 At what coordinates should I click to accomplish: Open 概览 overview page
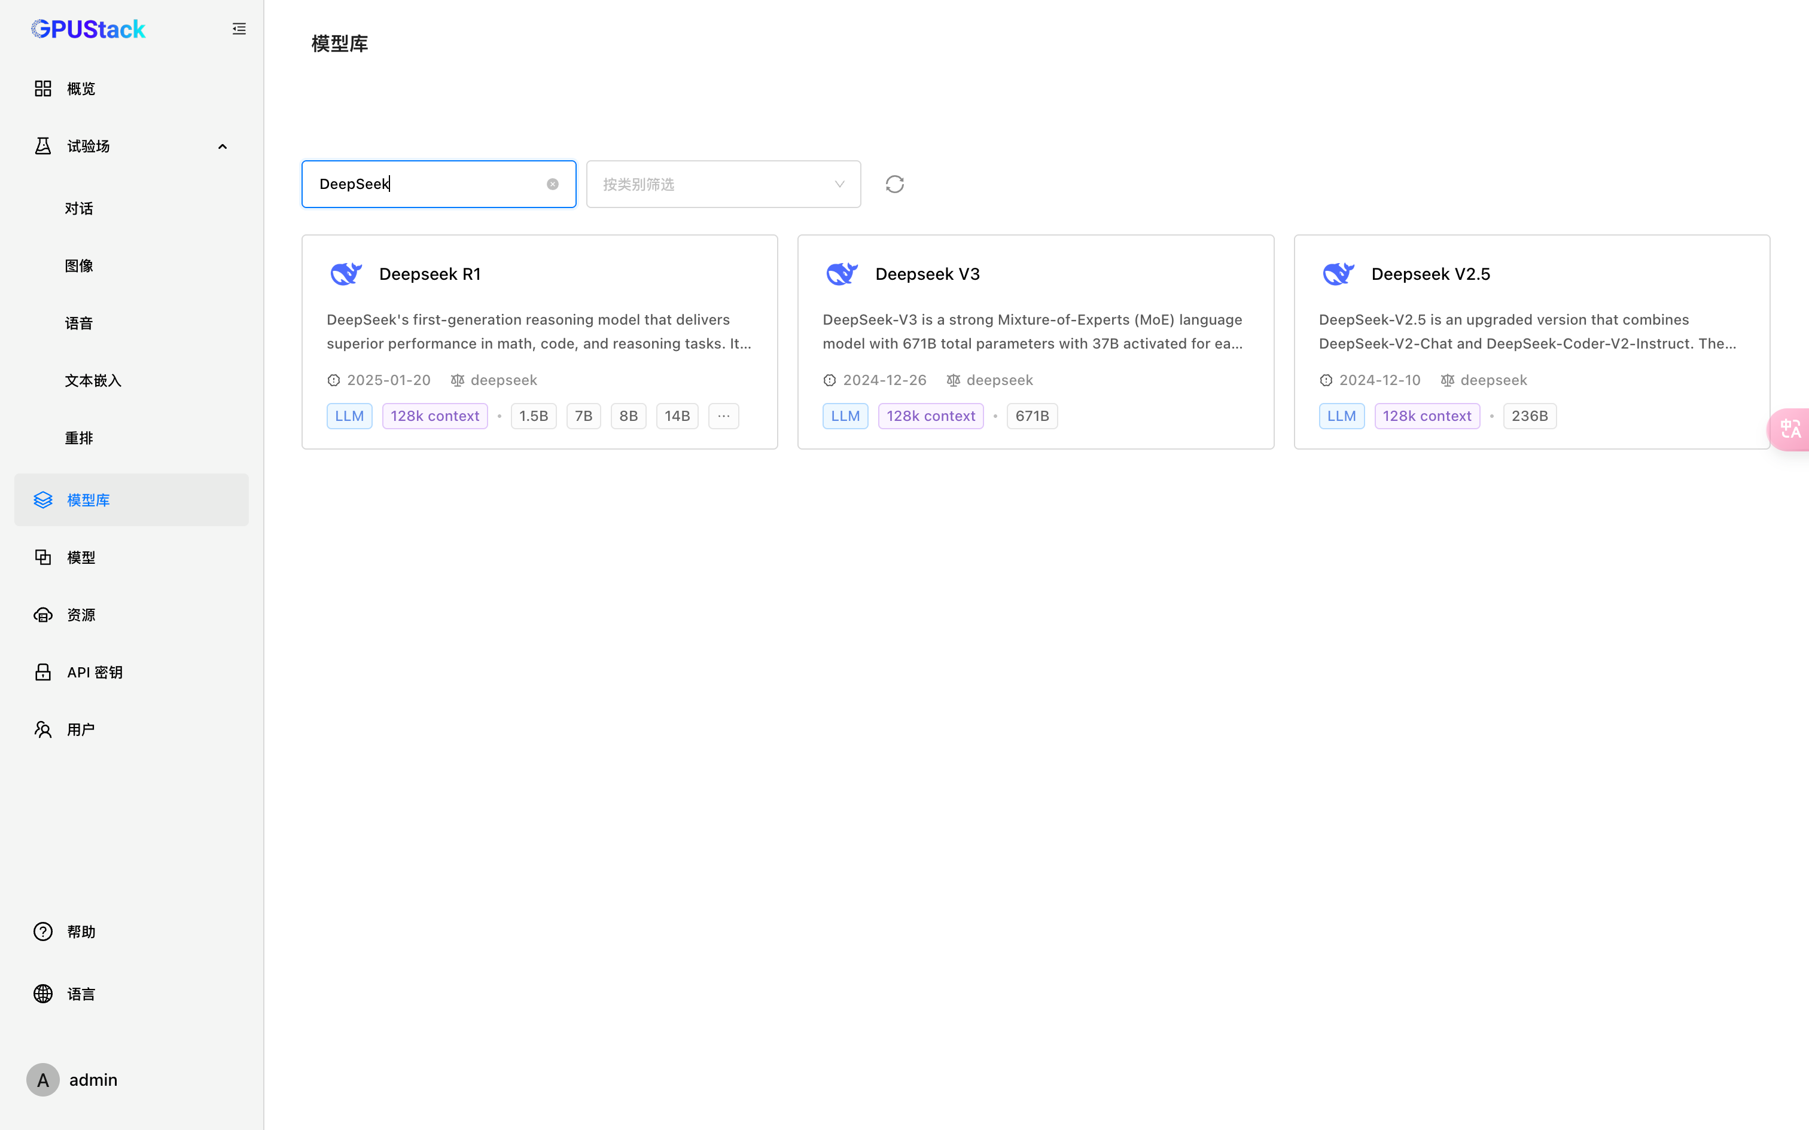(x=132, y=89)
